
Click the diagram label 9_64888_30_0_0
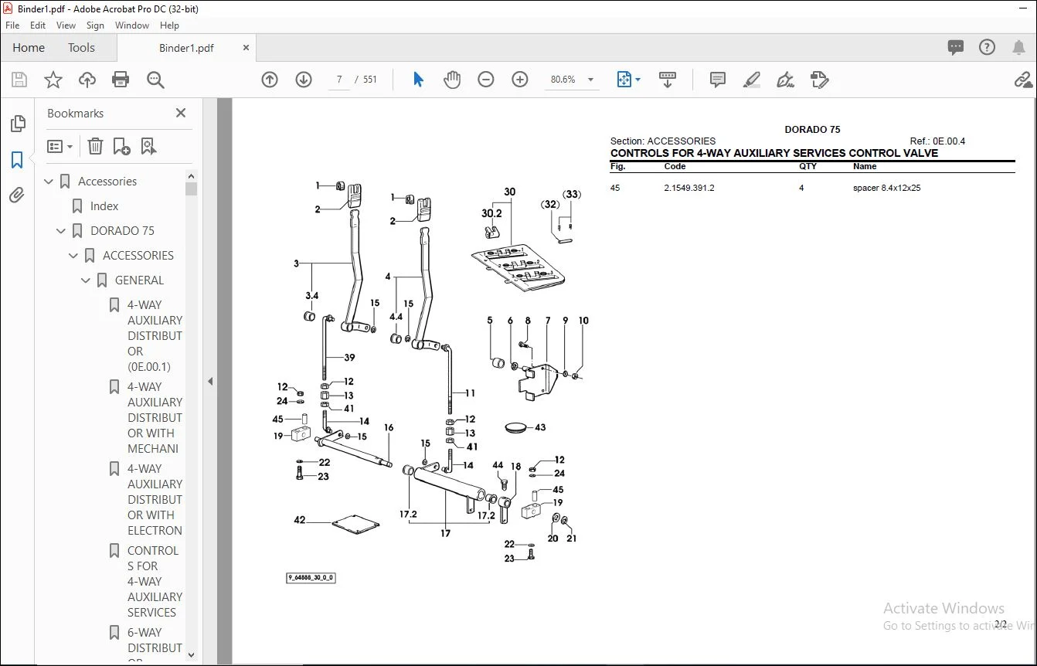click(311, 578)
